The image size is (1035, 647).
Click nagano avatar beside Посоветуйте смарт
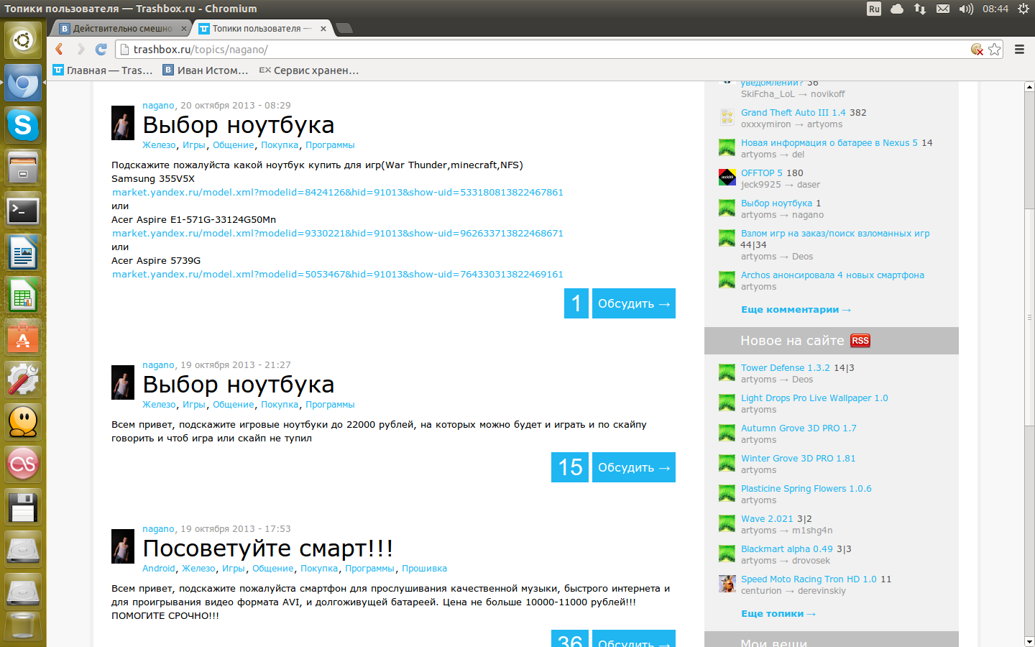[x=123, y=546]
